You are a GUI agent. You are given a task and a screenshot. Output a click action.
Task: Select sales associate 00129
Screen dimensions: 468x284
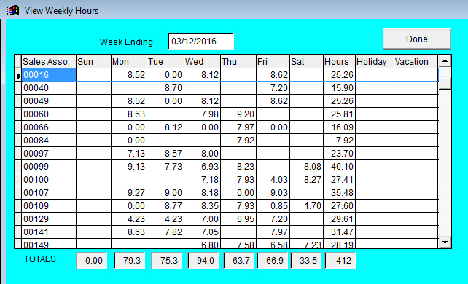(49, 219)
